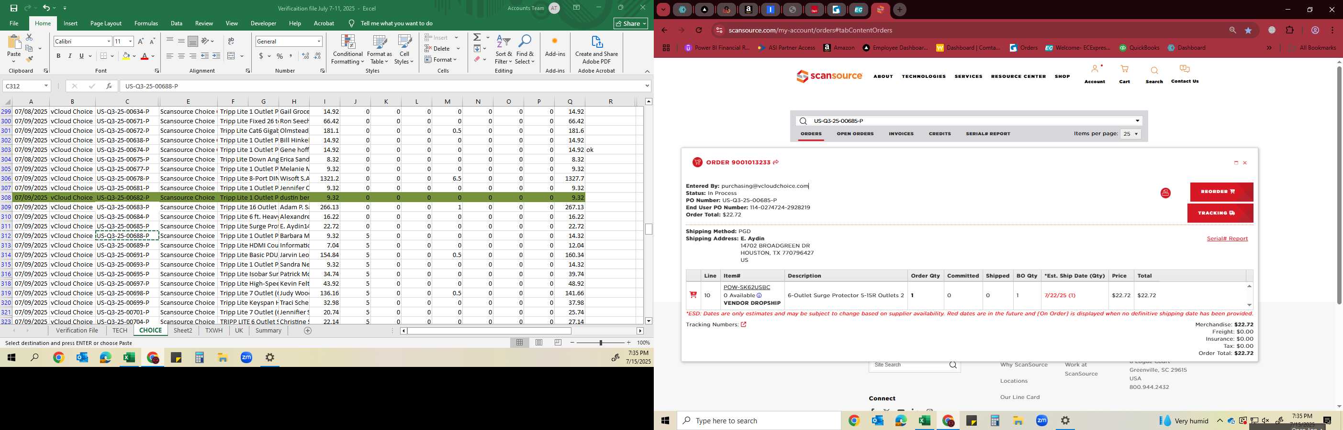This screenshot has width=1343, height=430.
Task: Click the Reorder button
Action: point(1221,192)
